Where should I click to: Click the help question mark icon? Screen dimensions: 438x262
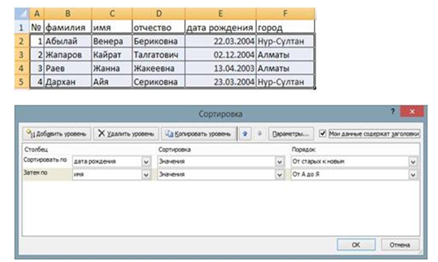pos(392,111)
